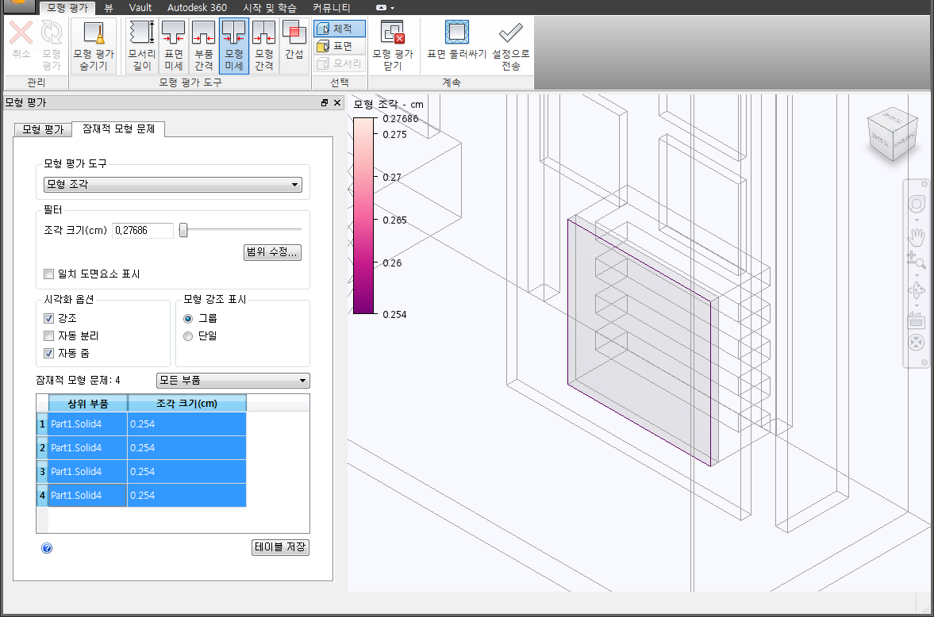Toggle 일치 도면요소 표시 checkbox

click(x=49, y=274)
